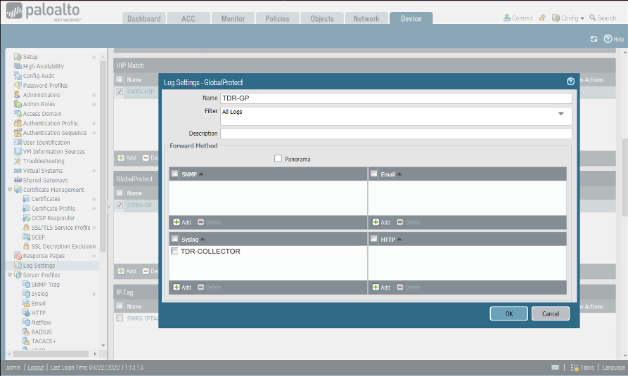Add a new Syslog forward entry
Screen dimensions: 628x376
182,287
